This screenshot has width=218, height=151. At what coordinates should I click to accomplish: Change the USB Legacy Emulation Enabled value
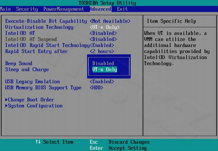tap(102, 82)
